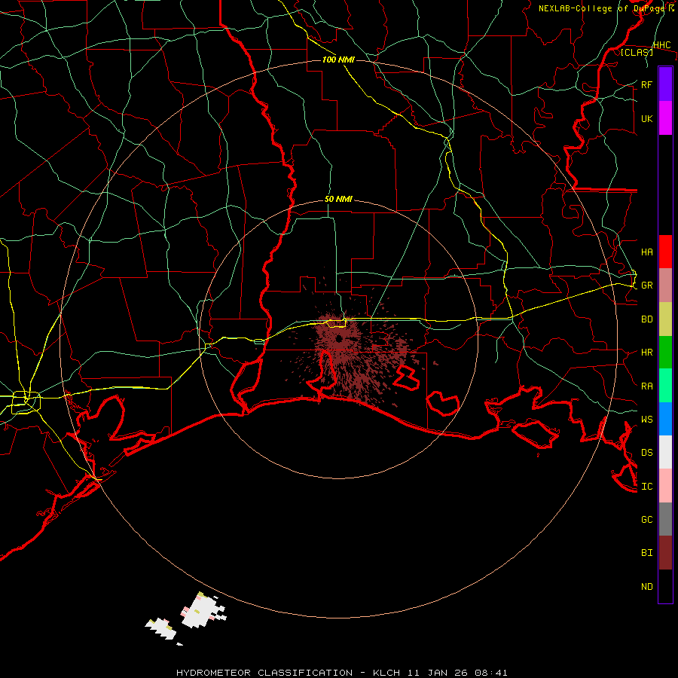Click the HA red legend swatch
Screen dimensions: 678x678
coord(665,252)
